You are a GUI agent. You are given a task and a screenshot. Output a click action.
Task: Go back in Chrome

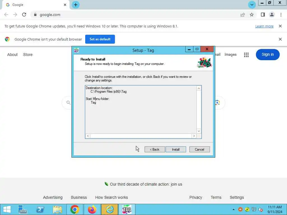click(6, 15)
